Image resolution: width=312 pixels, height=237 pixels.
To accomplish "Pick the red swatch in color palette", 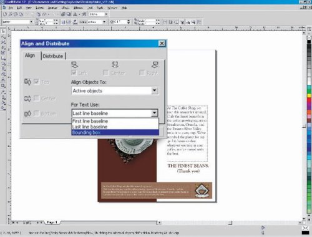I will coord(309,100).
